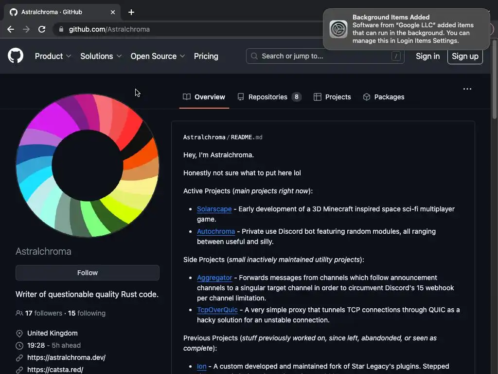The height and width of the screenshot is (374, 498).
Task: Close the Astralchroma GitHub tab
Action: point(113,12)
